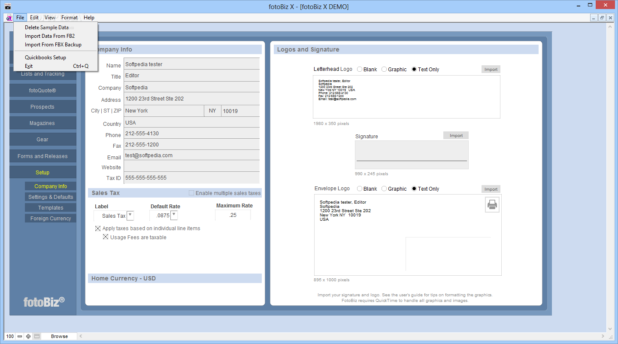The height and width of the screenshot is (344, 618).
Task: Select Graphic for Envelope Logo
Action: coord(384,189)
